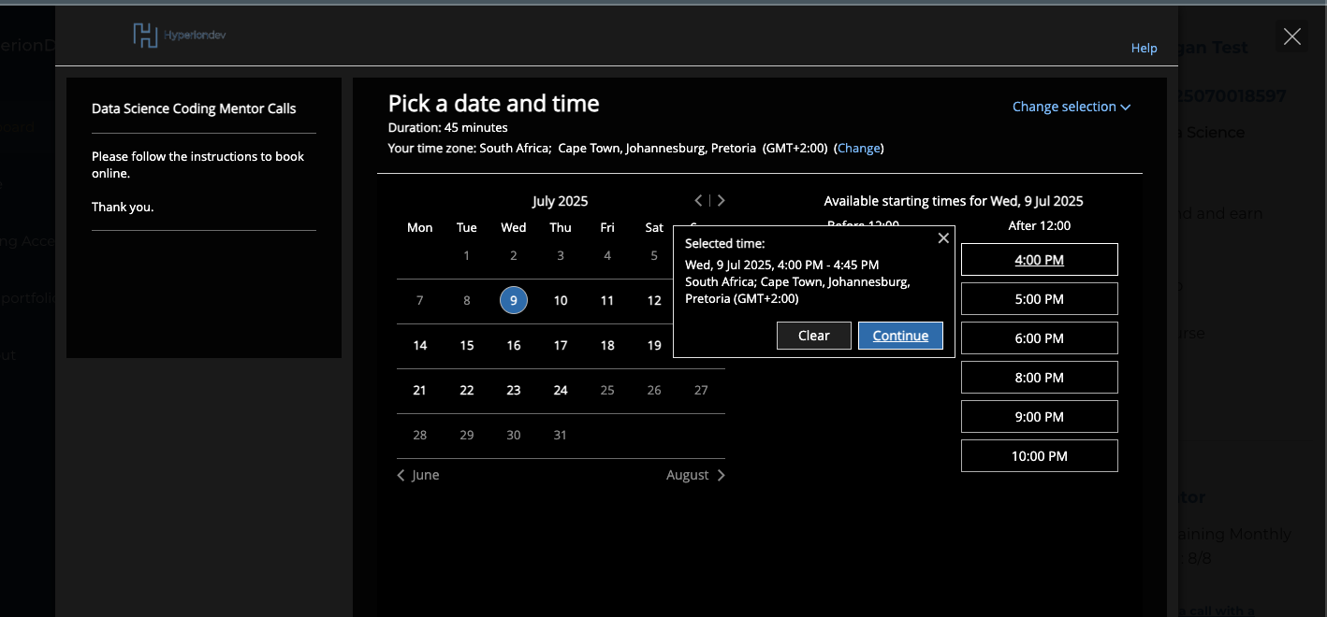Select the 8:00 PM starting time

click(x=1039, y=378)
